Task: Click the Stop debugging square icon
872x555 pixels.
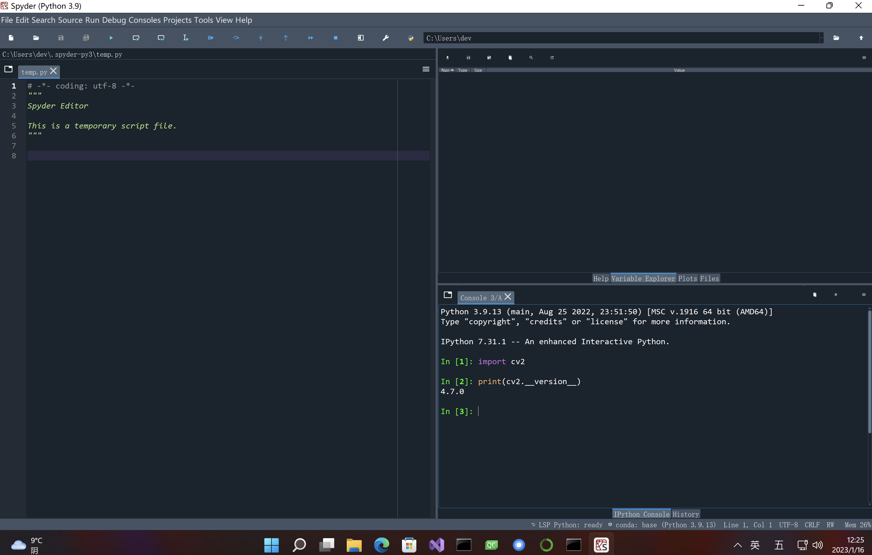Action: pyautogui.click(x=336, y=38)
